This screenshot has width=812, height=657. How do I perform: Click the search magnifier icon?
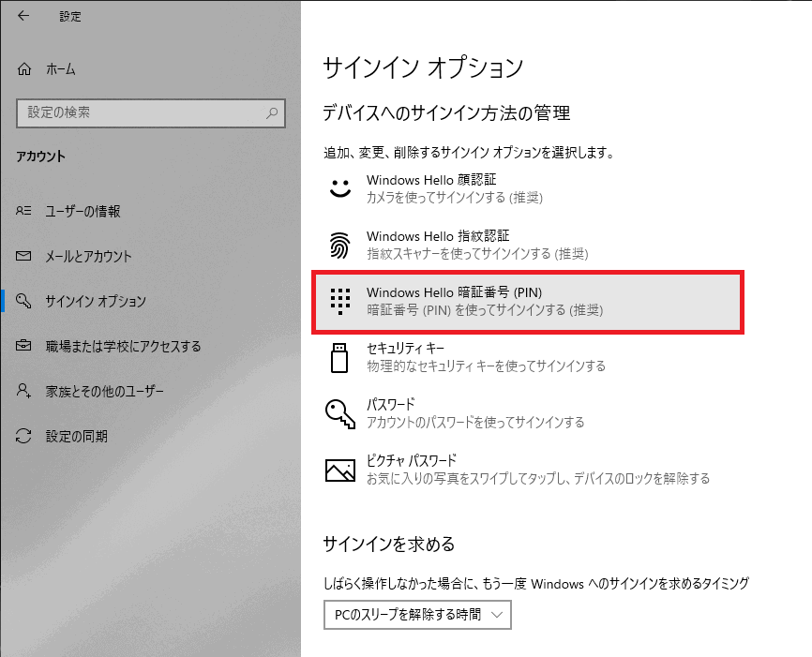(x=272, y=112)
